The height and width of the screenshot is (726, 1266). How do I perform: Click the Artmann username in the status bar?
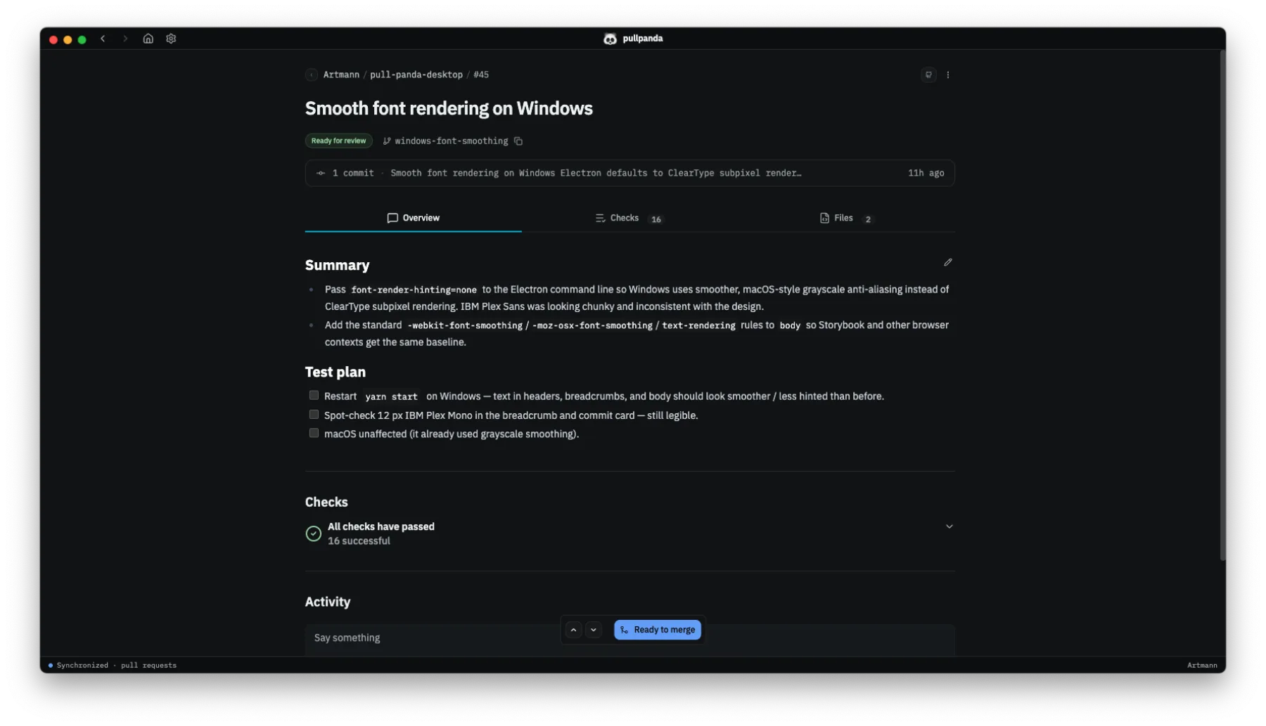tap(1202, 666)
